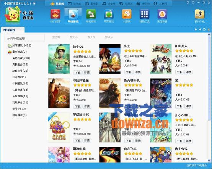This screenshot has width=212, height=169.
Task: Click 下载 button for 乐土
Action: [129, 72]
